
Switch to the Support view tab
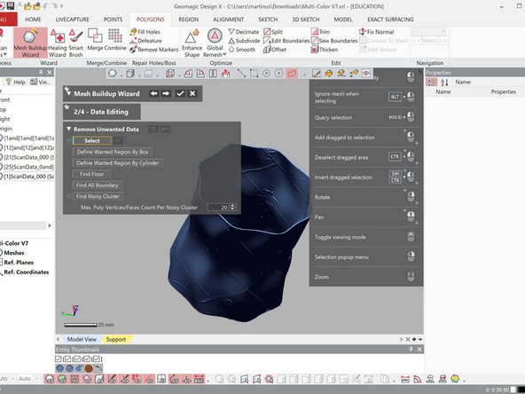coord(116,339)
